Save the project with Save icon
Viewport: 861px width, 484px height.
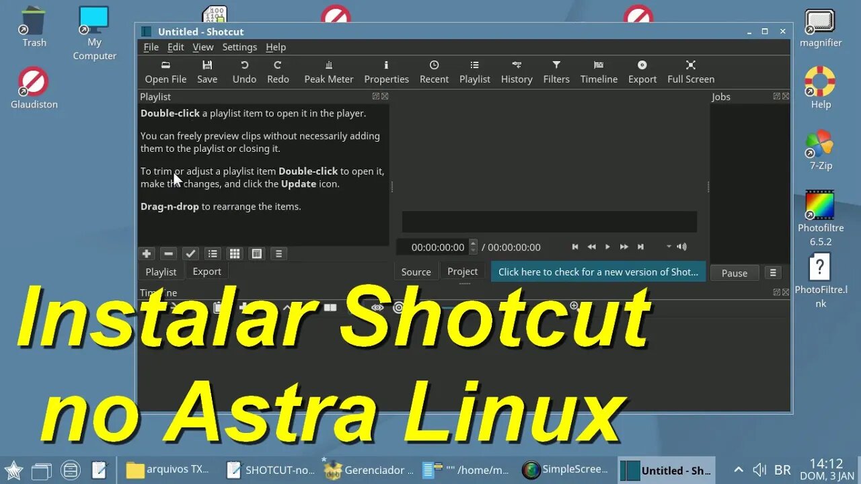(207, 72)
